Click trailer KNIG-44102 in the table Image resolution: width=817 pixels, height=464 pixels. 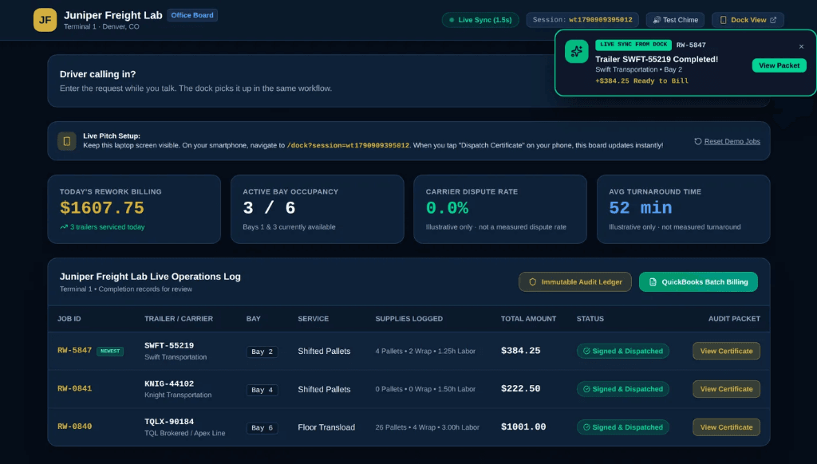pos(169,383)
